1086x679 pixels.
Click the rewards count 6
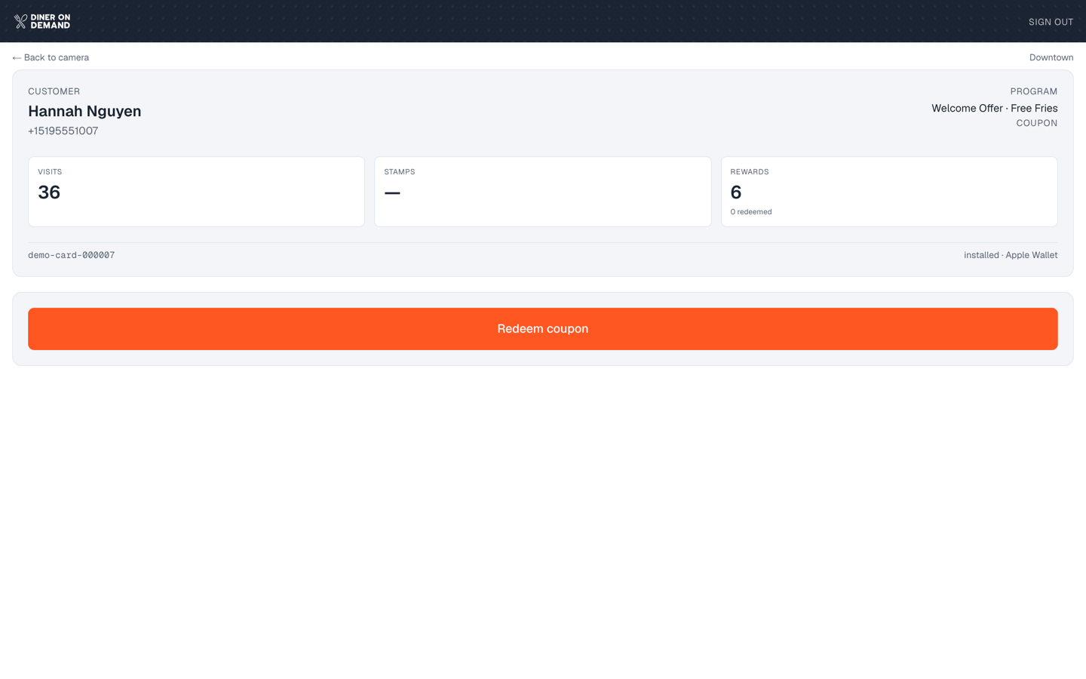736,192
